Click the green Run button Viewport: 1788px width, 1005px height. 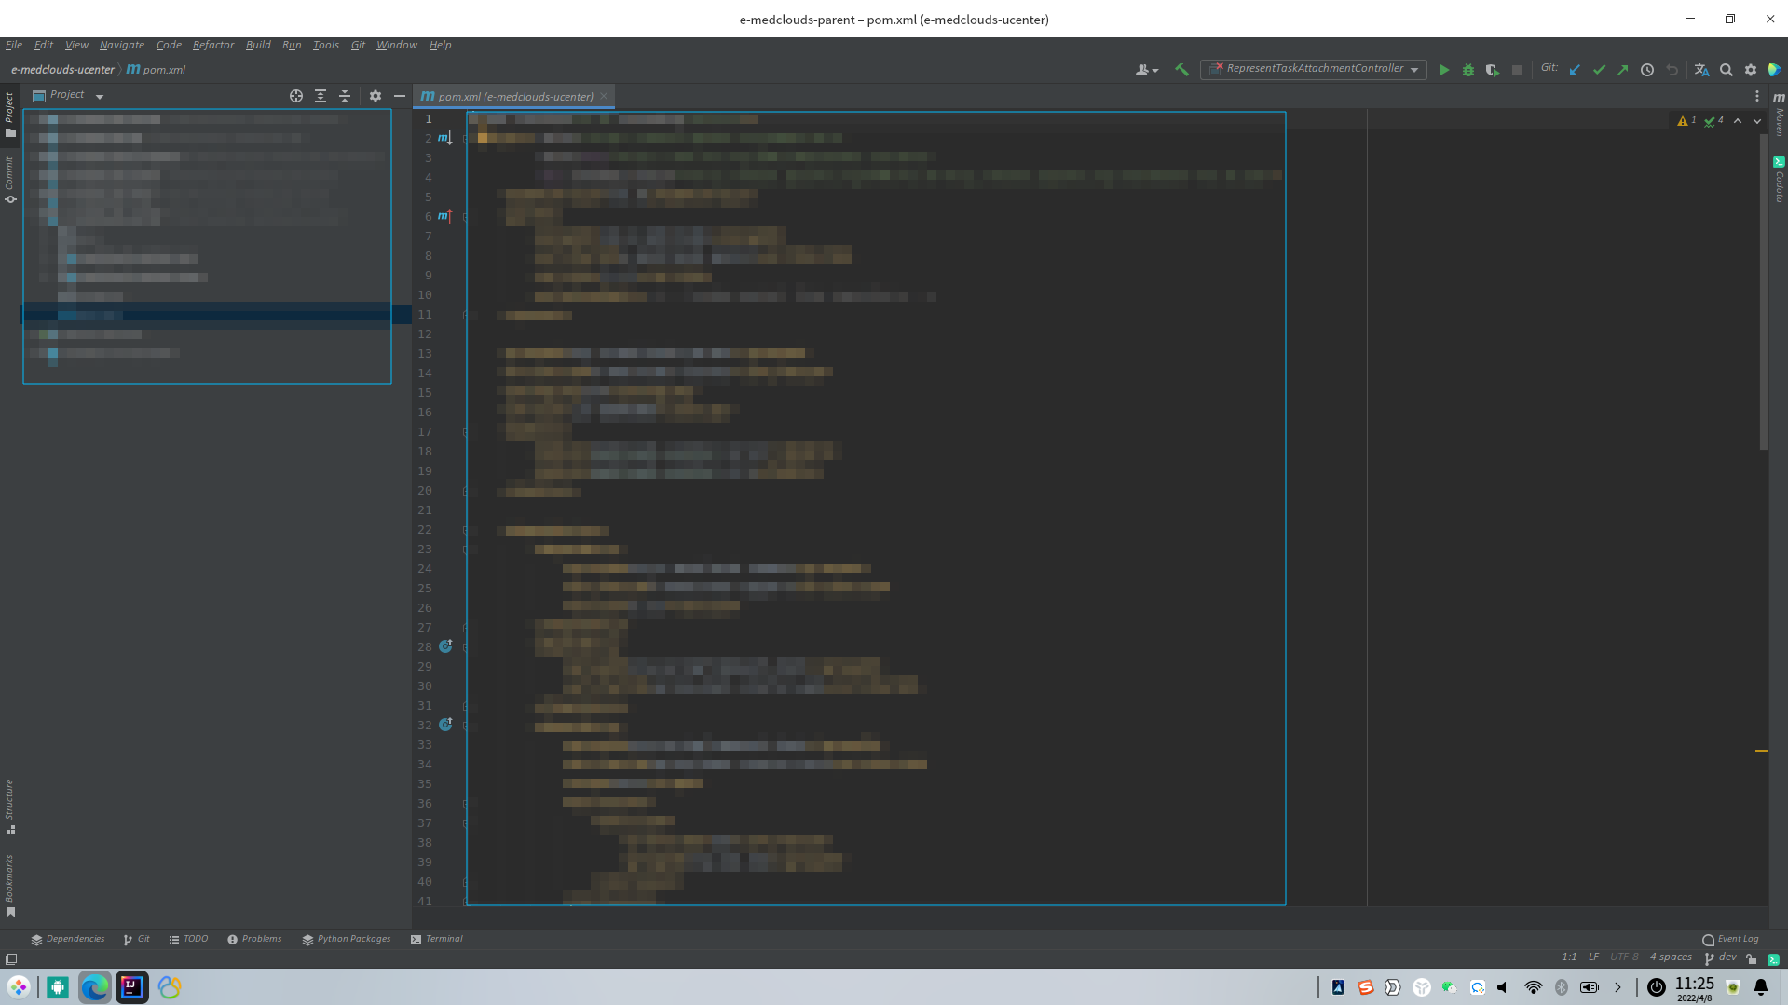click(x=1443, y=70)
